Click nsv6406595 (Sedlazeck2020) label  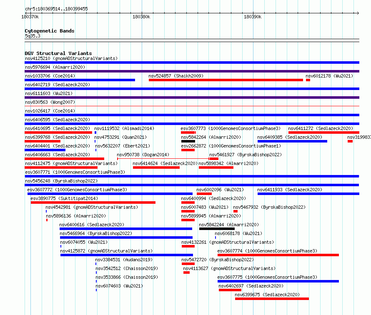[58, 120]
